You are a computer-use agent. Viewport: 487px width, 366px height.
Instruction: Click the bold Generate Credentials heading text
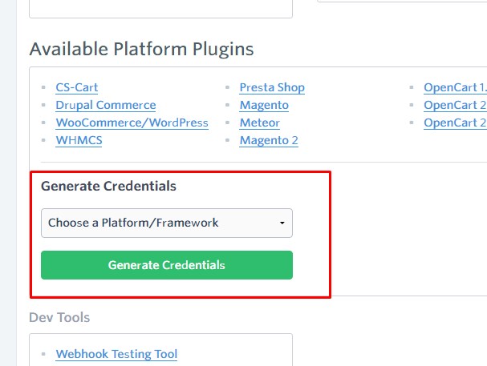point(108,187)
